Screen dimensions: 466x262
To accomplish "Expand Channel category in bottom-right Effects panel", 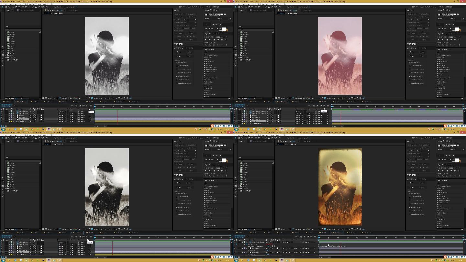I will tap(438, 194).
